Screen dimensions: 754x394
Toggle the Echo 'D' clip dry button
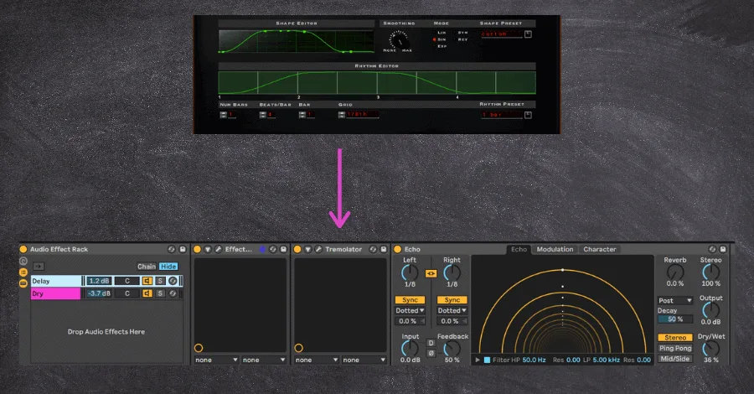[x=431, y=343]
